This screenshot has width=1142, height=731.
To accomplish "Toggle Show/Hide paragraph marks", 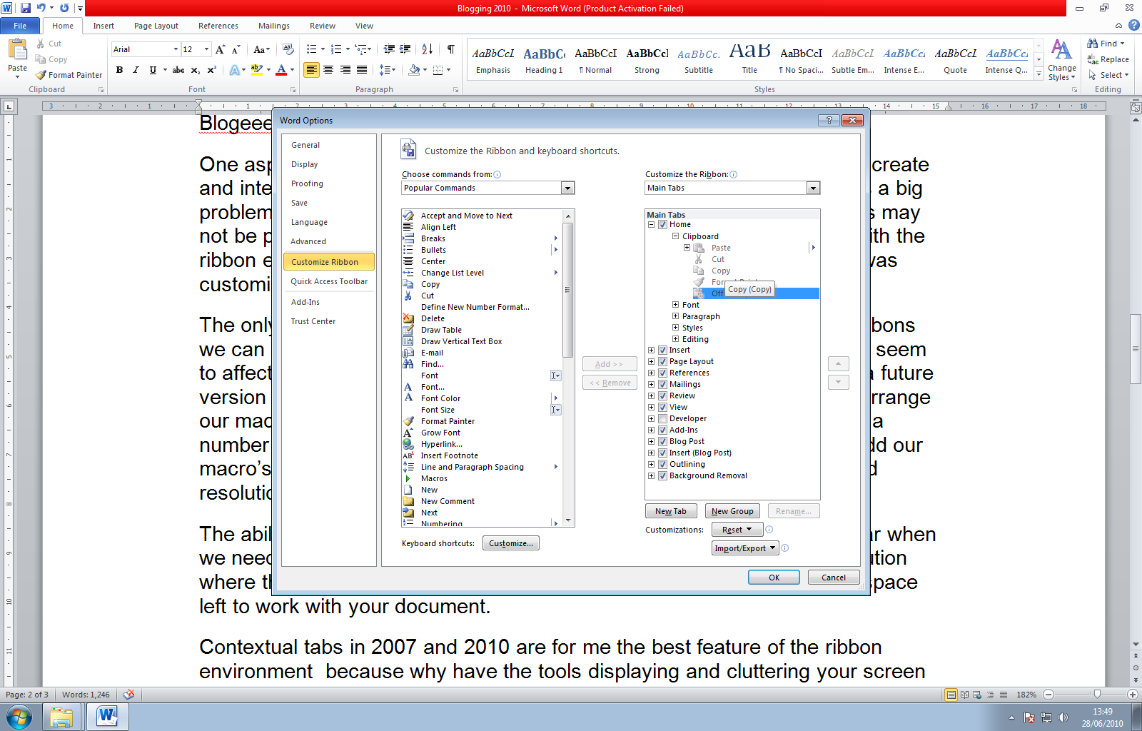I will pos(451,49).
